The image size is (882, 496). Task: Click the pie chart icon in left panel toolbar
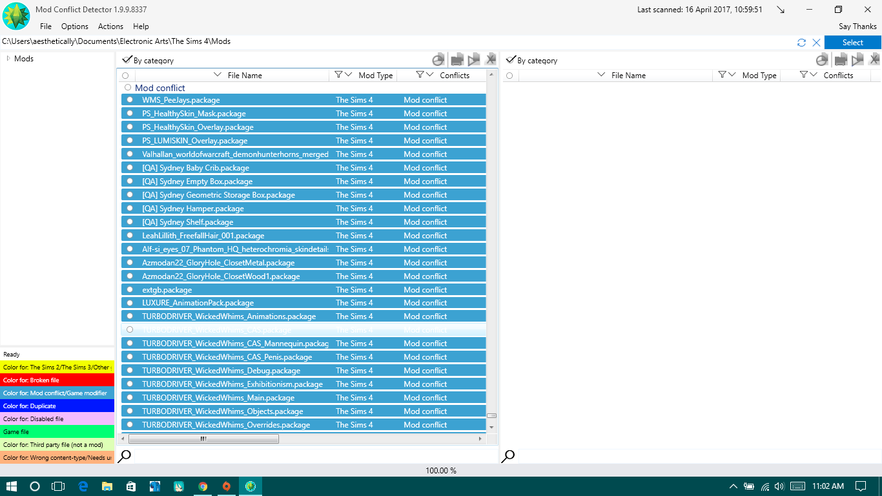click(438, 59)
